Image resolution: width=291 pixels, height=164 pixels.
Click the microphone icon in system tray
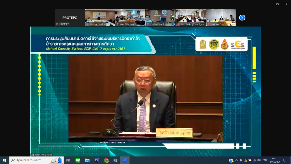tap(241, 160)
